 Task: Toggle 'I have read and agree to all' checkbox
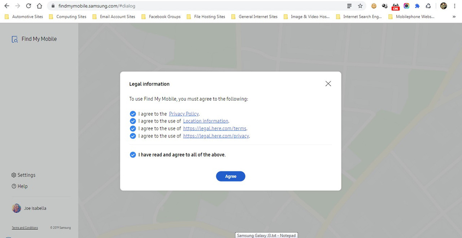[133, 155]
